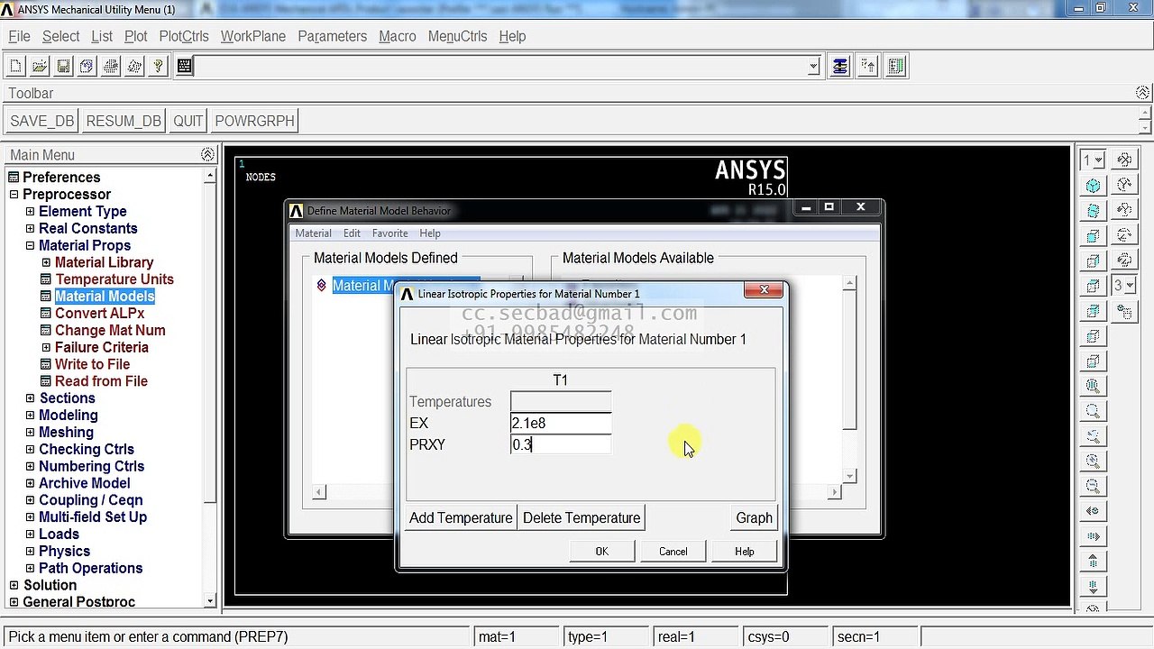Expand the Element Type tree node

(30, 211)
